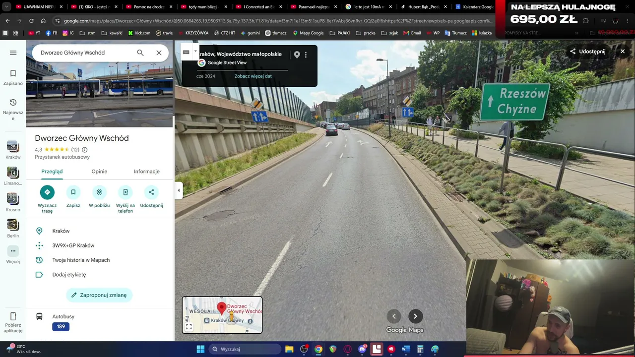Viewport: 635px width, 357px height.
Task: Open the Google Maps hamburger menu
Action: pyautogui.click(x=13, y=53)
